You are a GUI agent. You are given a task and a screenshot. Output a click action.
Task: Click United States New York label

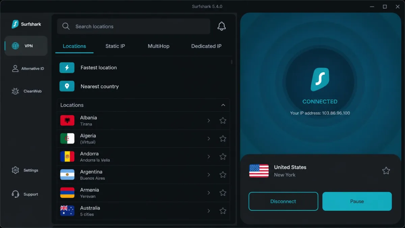[290, 171]
